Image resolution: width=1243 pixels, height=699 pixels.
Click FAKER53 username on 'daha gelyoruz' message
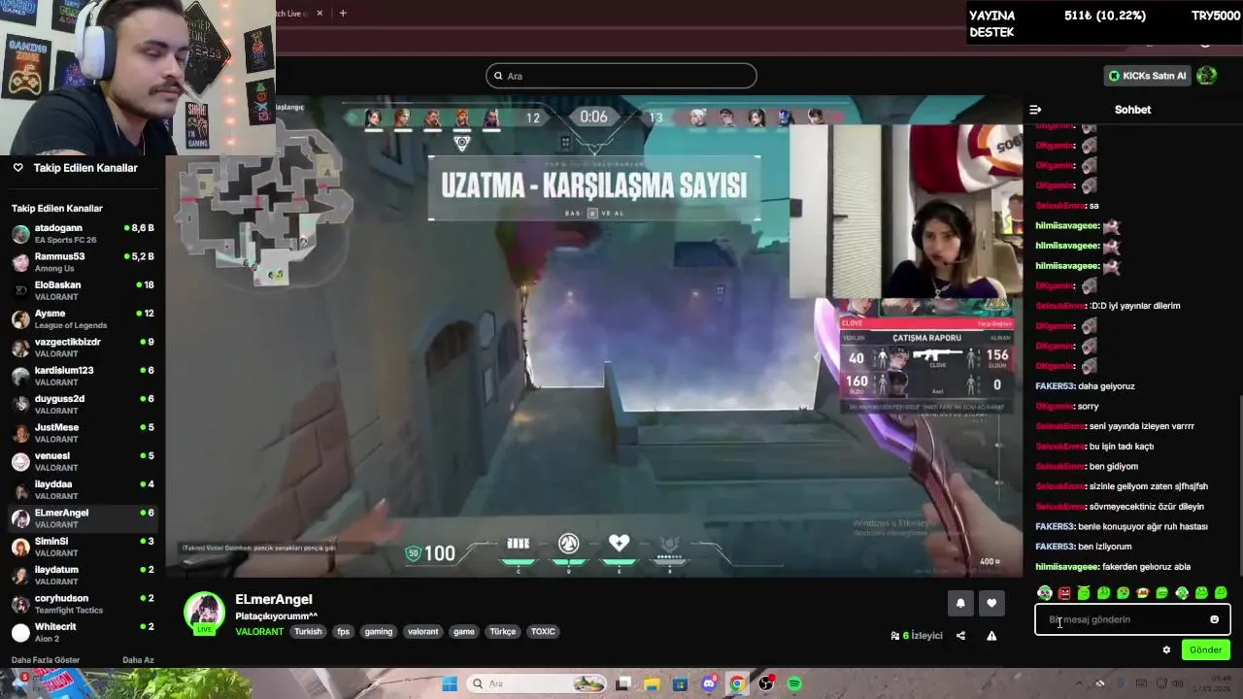(x=1056, y=386)
